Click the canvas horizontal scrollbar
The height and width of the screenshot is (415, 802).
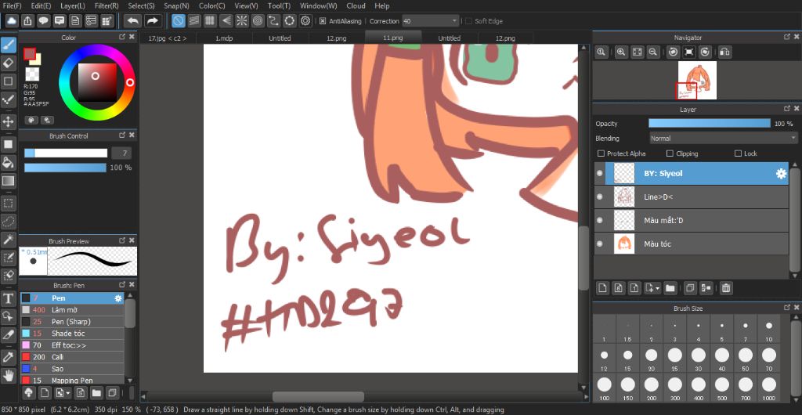[318, 397]
